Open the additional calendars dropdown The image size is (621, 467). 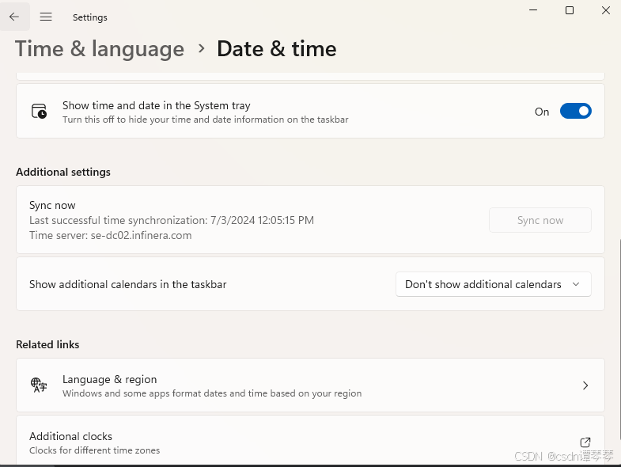(492, 284)
